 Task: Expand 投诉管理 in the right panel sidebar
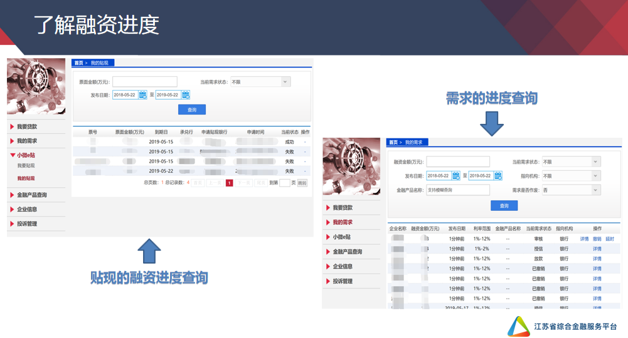click(x=343, y=281)
